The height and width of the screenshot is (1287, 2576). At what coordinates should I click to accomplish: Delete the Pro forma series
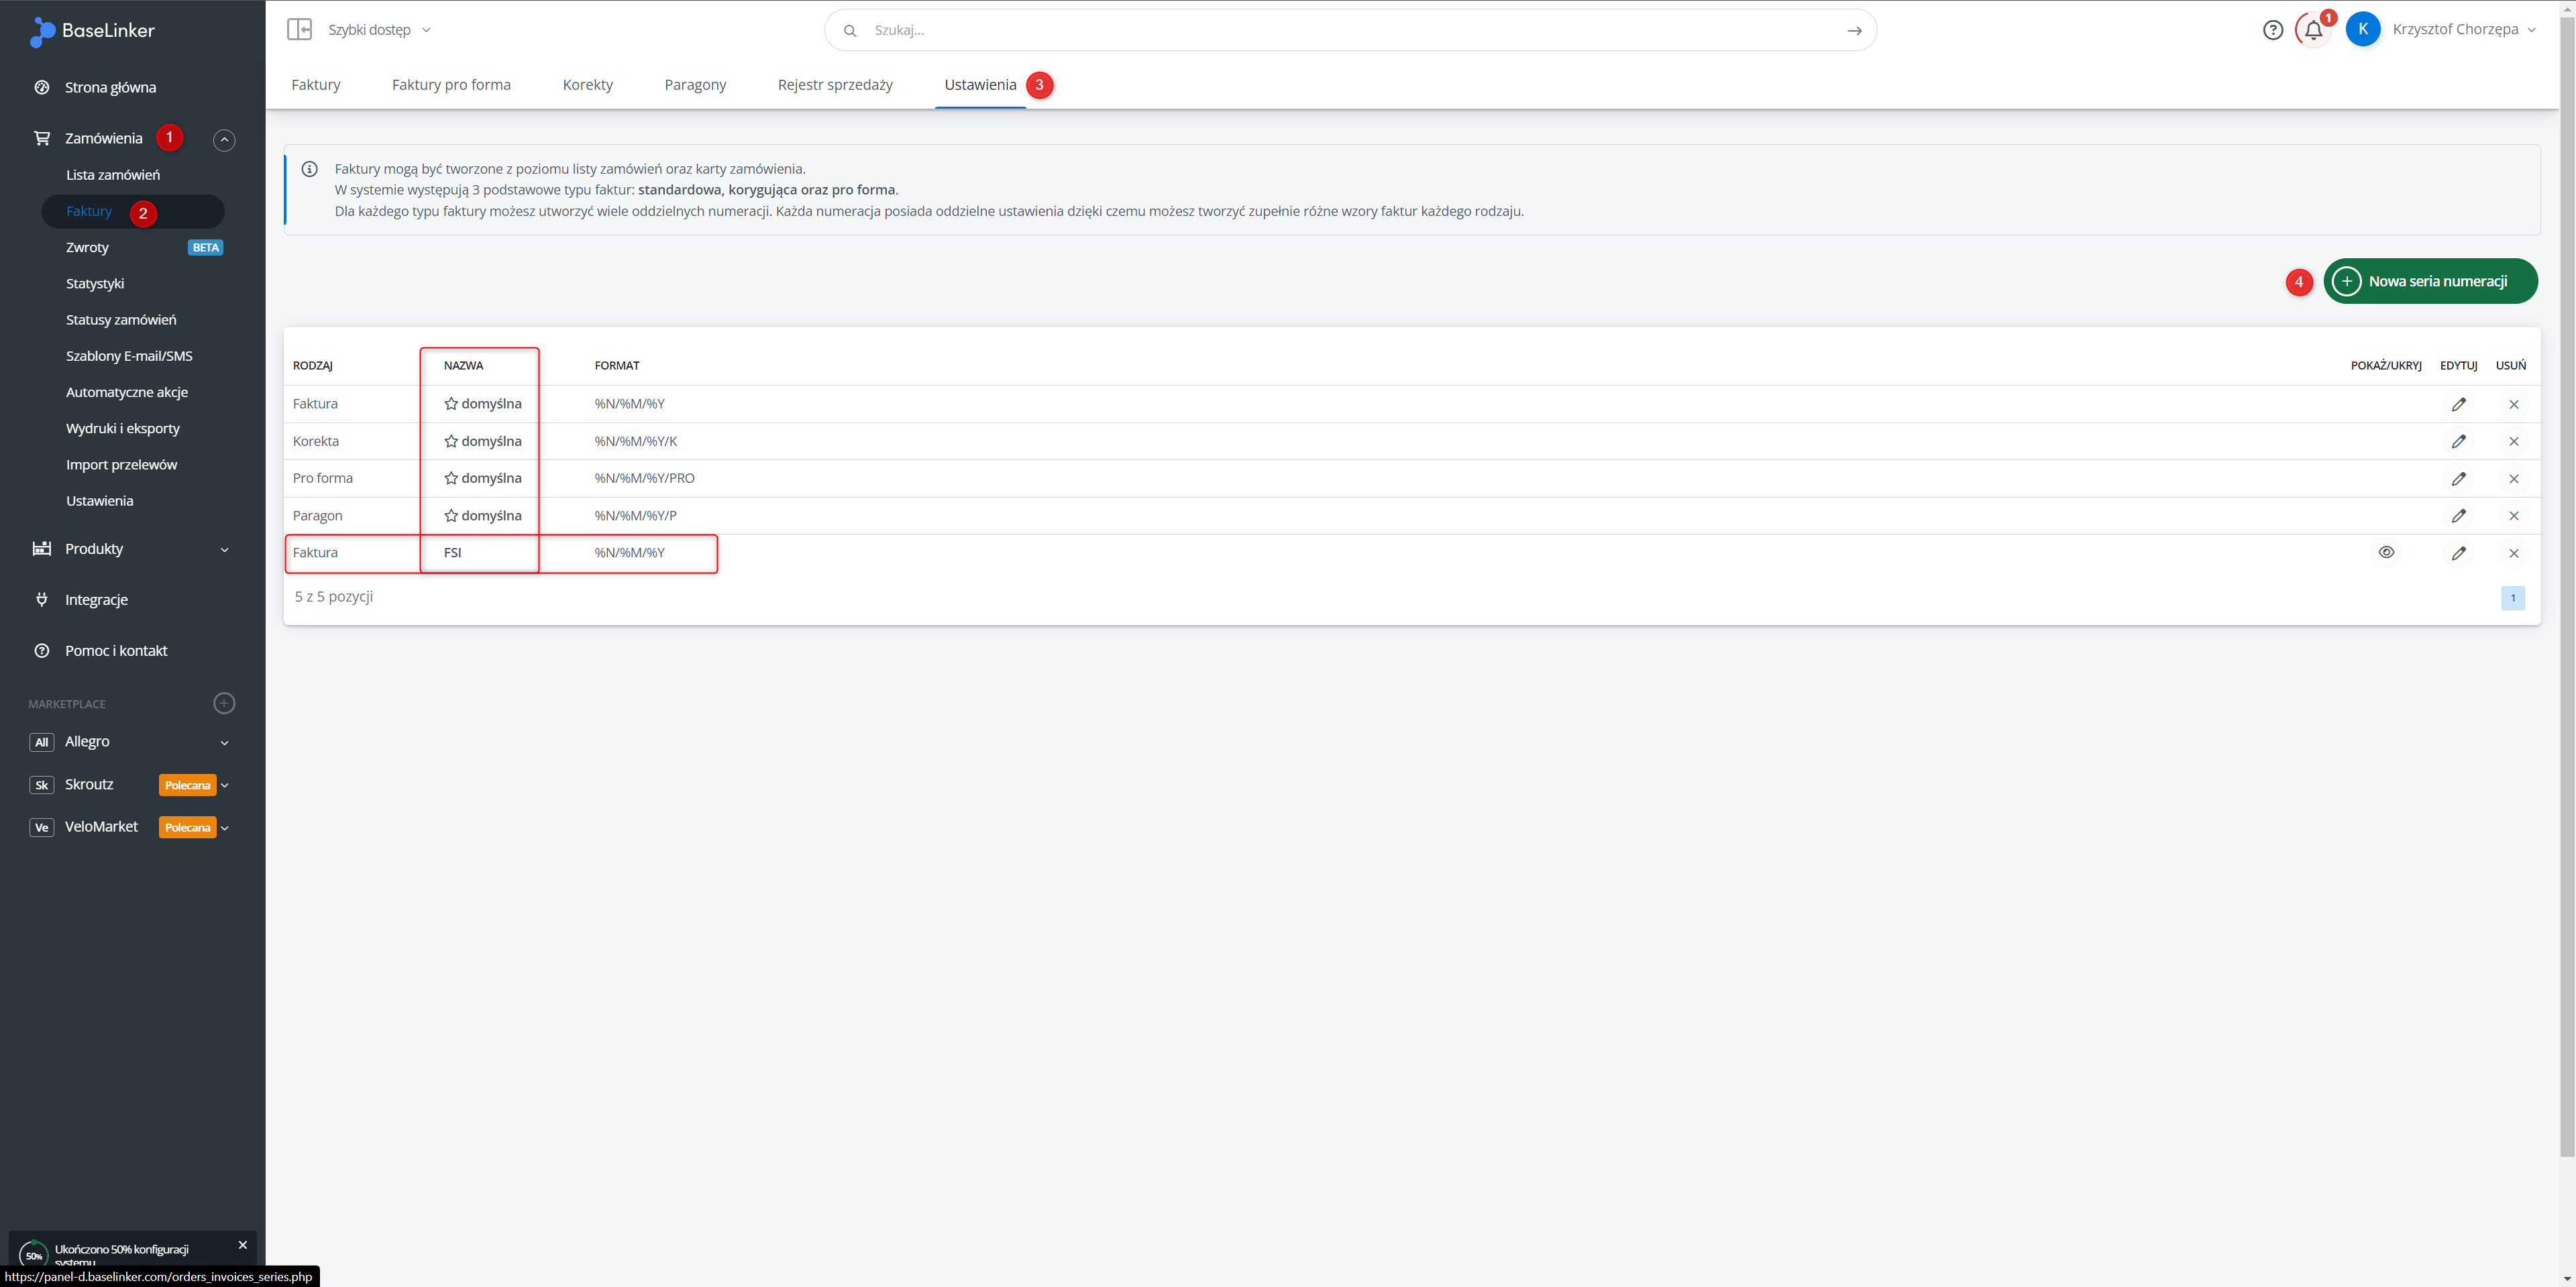2513,478
